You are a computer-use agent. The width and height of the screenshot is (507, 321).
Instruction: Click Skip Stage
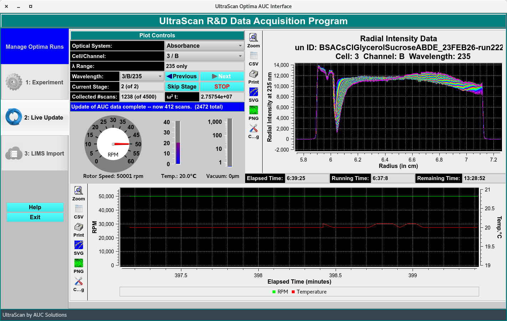tap(182, 86)
